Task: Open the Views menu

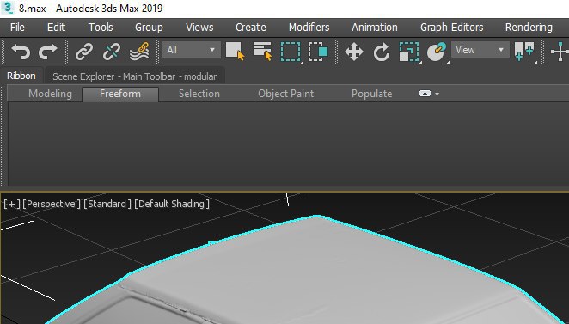Action: [200, 28]
